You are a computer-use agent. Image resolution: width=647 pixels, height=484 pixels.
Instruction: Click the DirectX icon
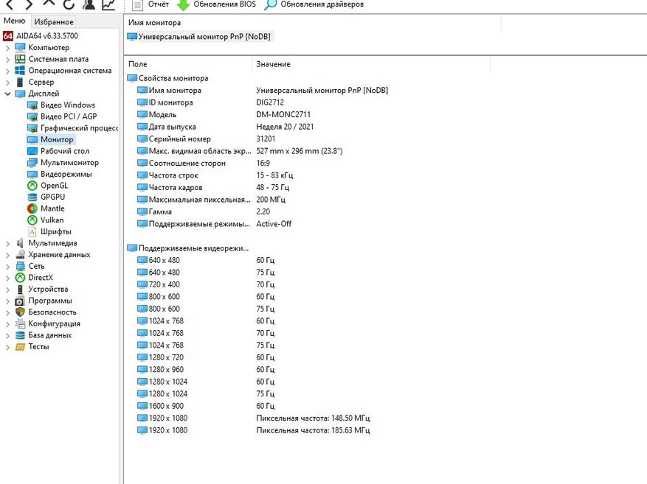pyautogui.click(x=20, y=278)
